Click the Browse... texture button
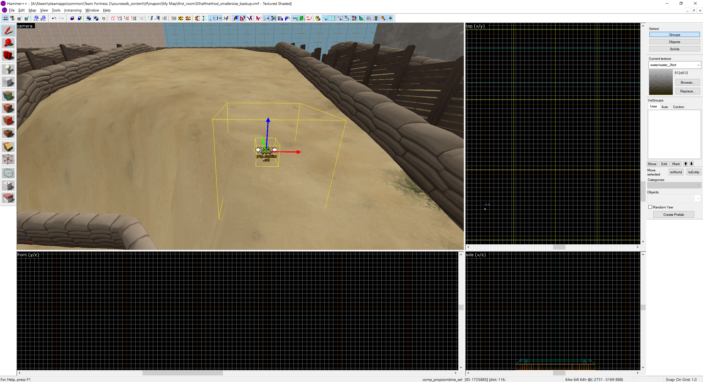 687,82
